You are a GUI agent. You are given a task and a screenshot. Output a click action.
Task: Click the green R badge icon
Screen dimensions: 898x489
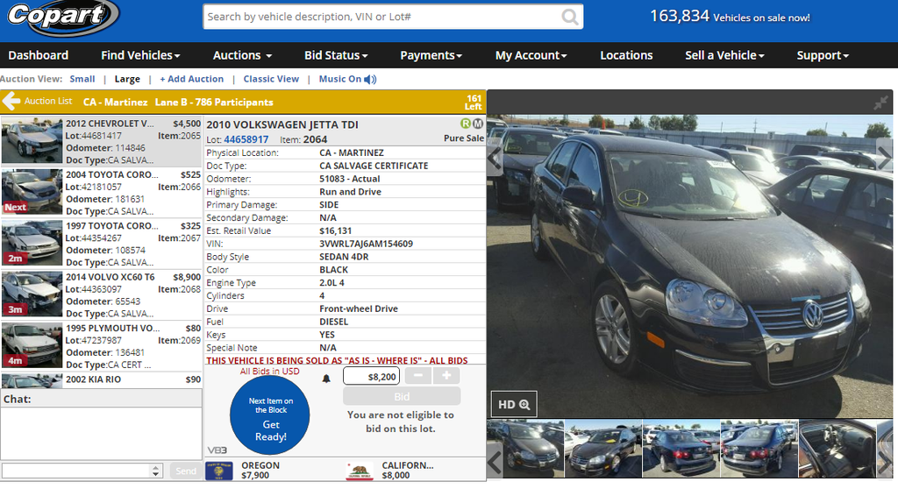pyautogui.click(x=466, y=123)
